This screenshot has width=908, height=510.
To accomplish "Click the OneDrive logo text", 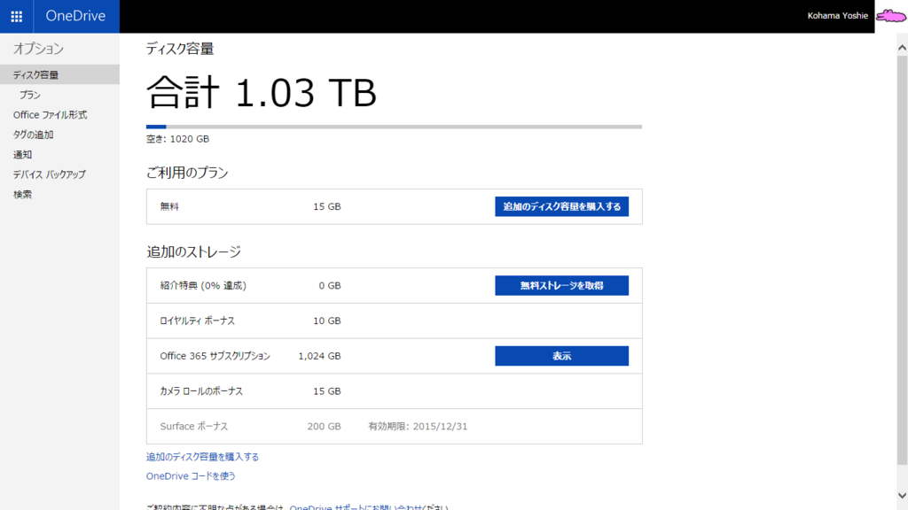I will pos(76,16).
